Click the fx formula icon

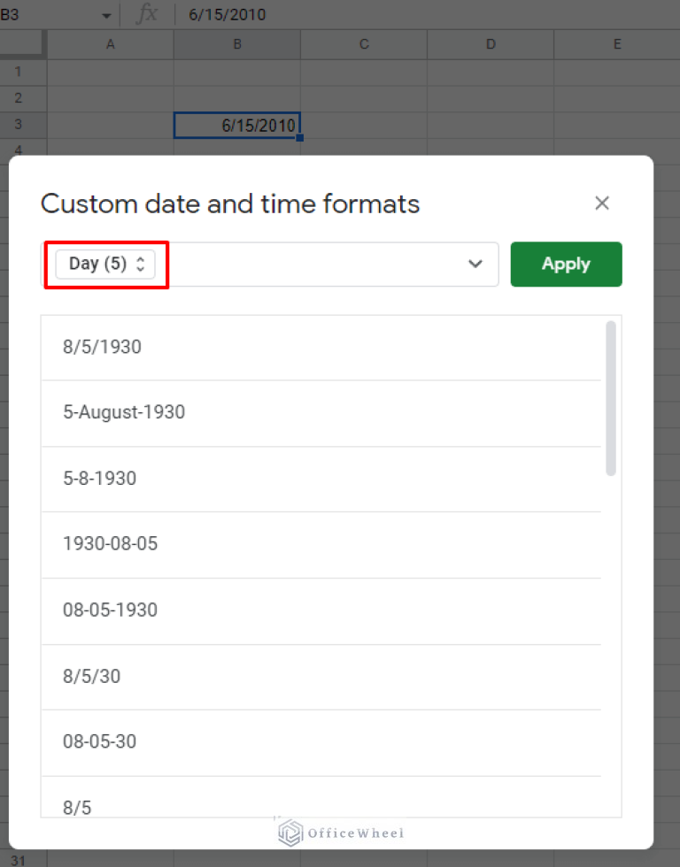148,14
